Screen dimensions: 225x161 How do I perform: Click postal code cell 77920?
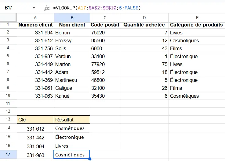(105, 64)
